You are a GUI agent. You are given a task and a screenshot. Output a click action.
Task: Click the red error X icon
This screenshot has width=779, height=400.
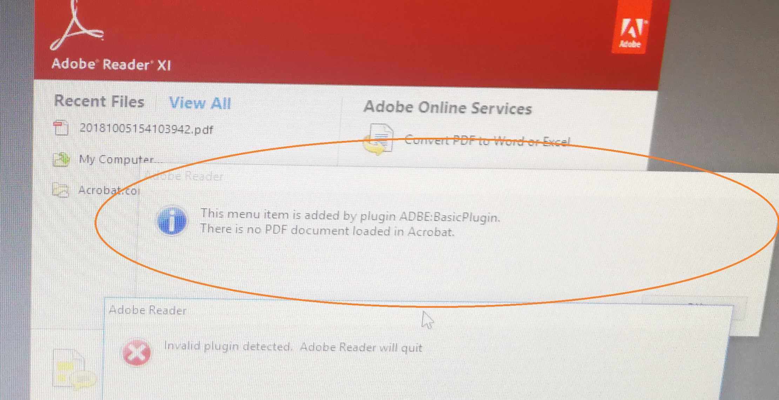tap(136, 352)
